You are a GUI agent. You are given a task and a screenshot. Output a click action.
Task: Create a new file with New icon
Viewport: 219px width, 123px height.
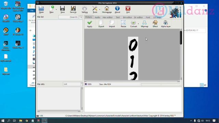(52, 10)
